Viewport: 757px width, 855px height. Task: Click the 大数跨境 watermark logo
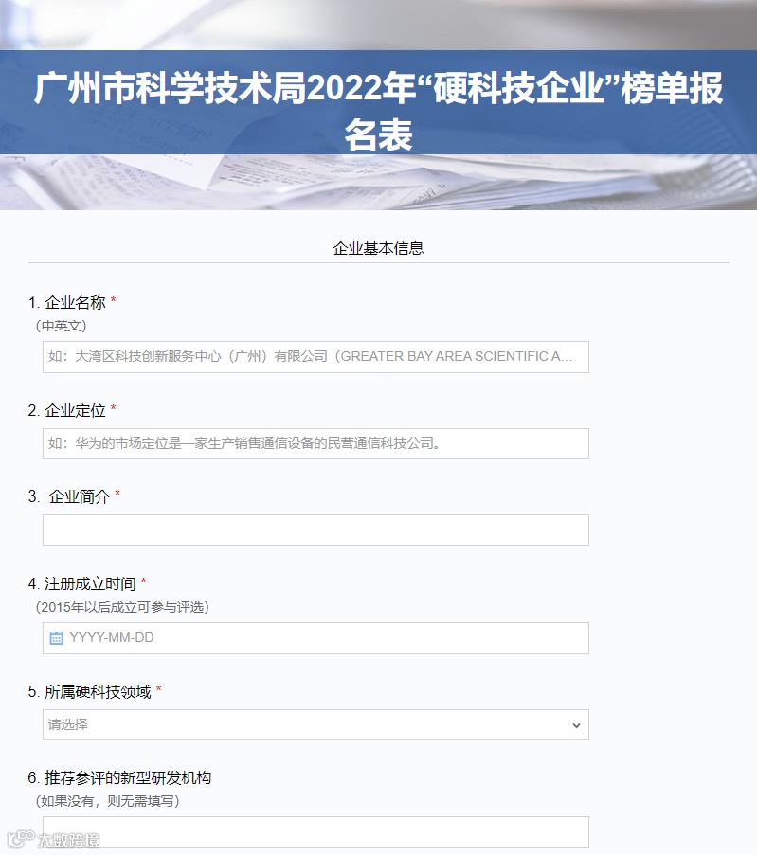[x=53, y=839]
